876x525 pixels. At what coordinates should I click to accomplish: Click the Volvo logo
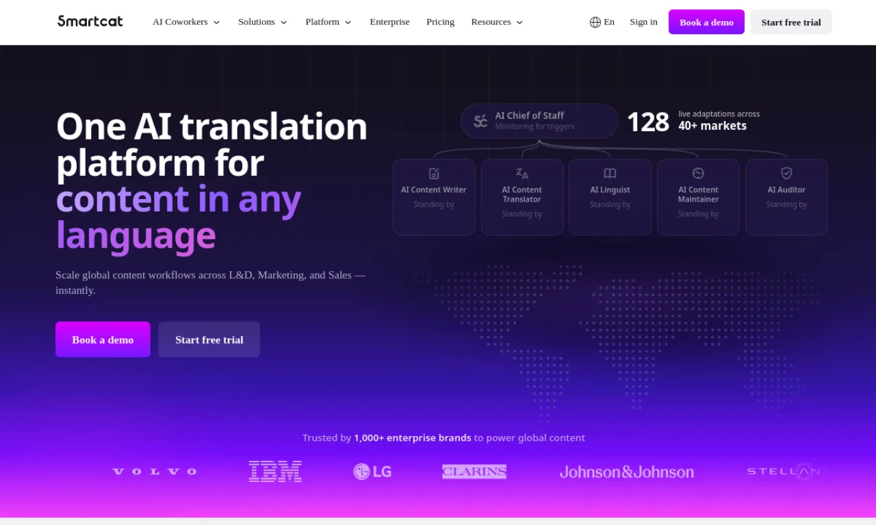point(155,472)
